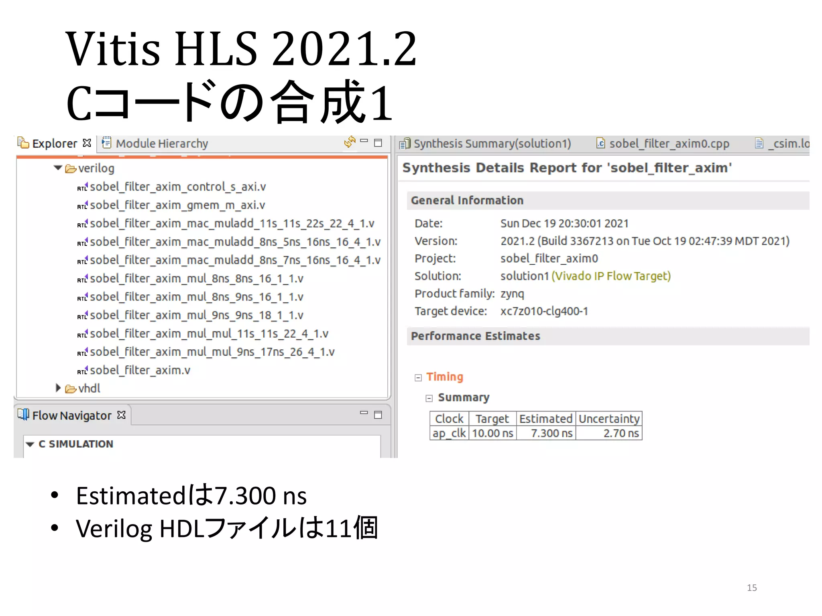This screenshot has height=616, width=822.
Task: Collapse the verilog folder
Action: [58, 168]
